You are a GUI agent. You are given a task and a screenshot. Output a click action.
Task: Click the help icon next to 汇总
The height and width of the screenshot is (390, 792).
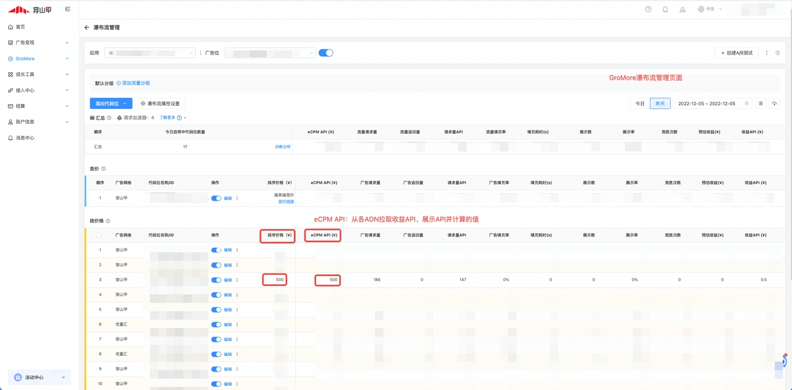tap(109, 118)
